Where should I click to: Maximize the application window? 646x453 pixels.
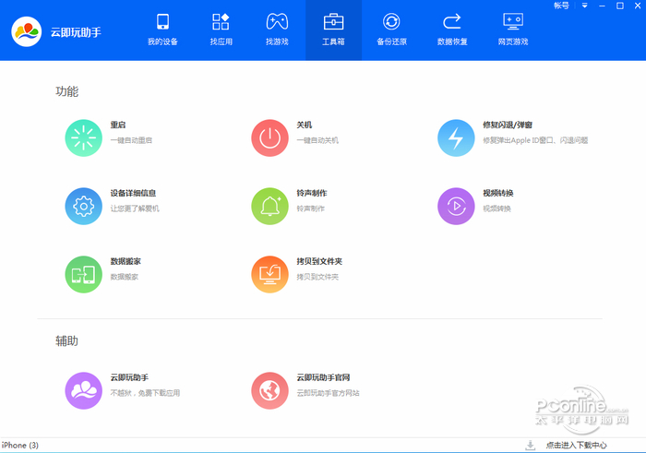click(x=619, y=6)
